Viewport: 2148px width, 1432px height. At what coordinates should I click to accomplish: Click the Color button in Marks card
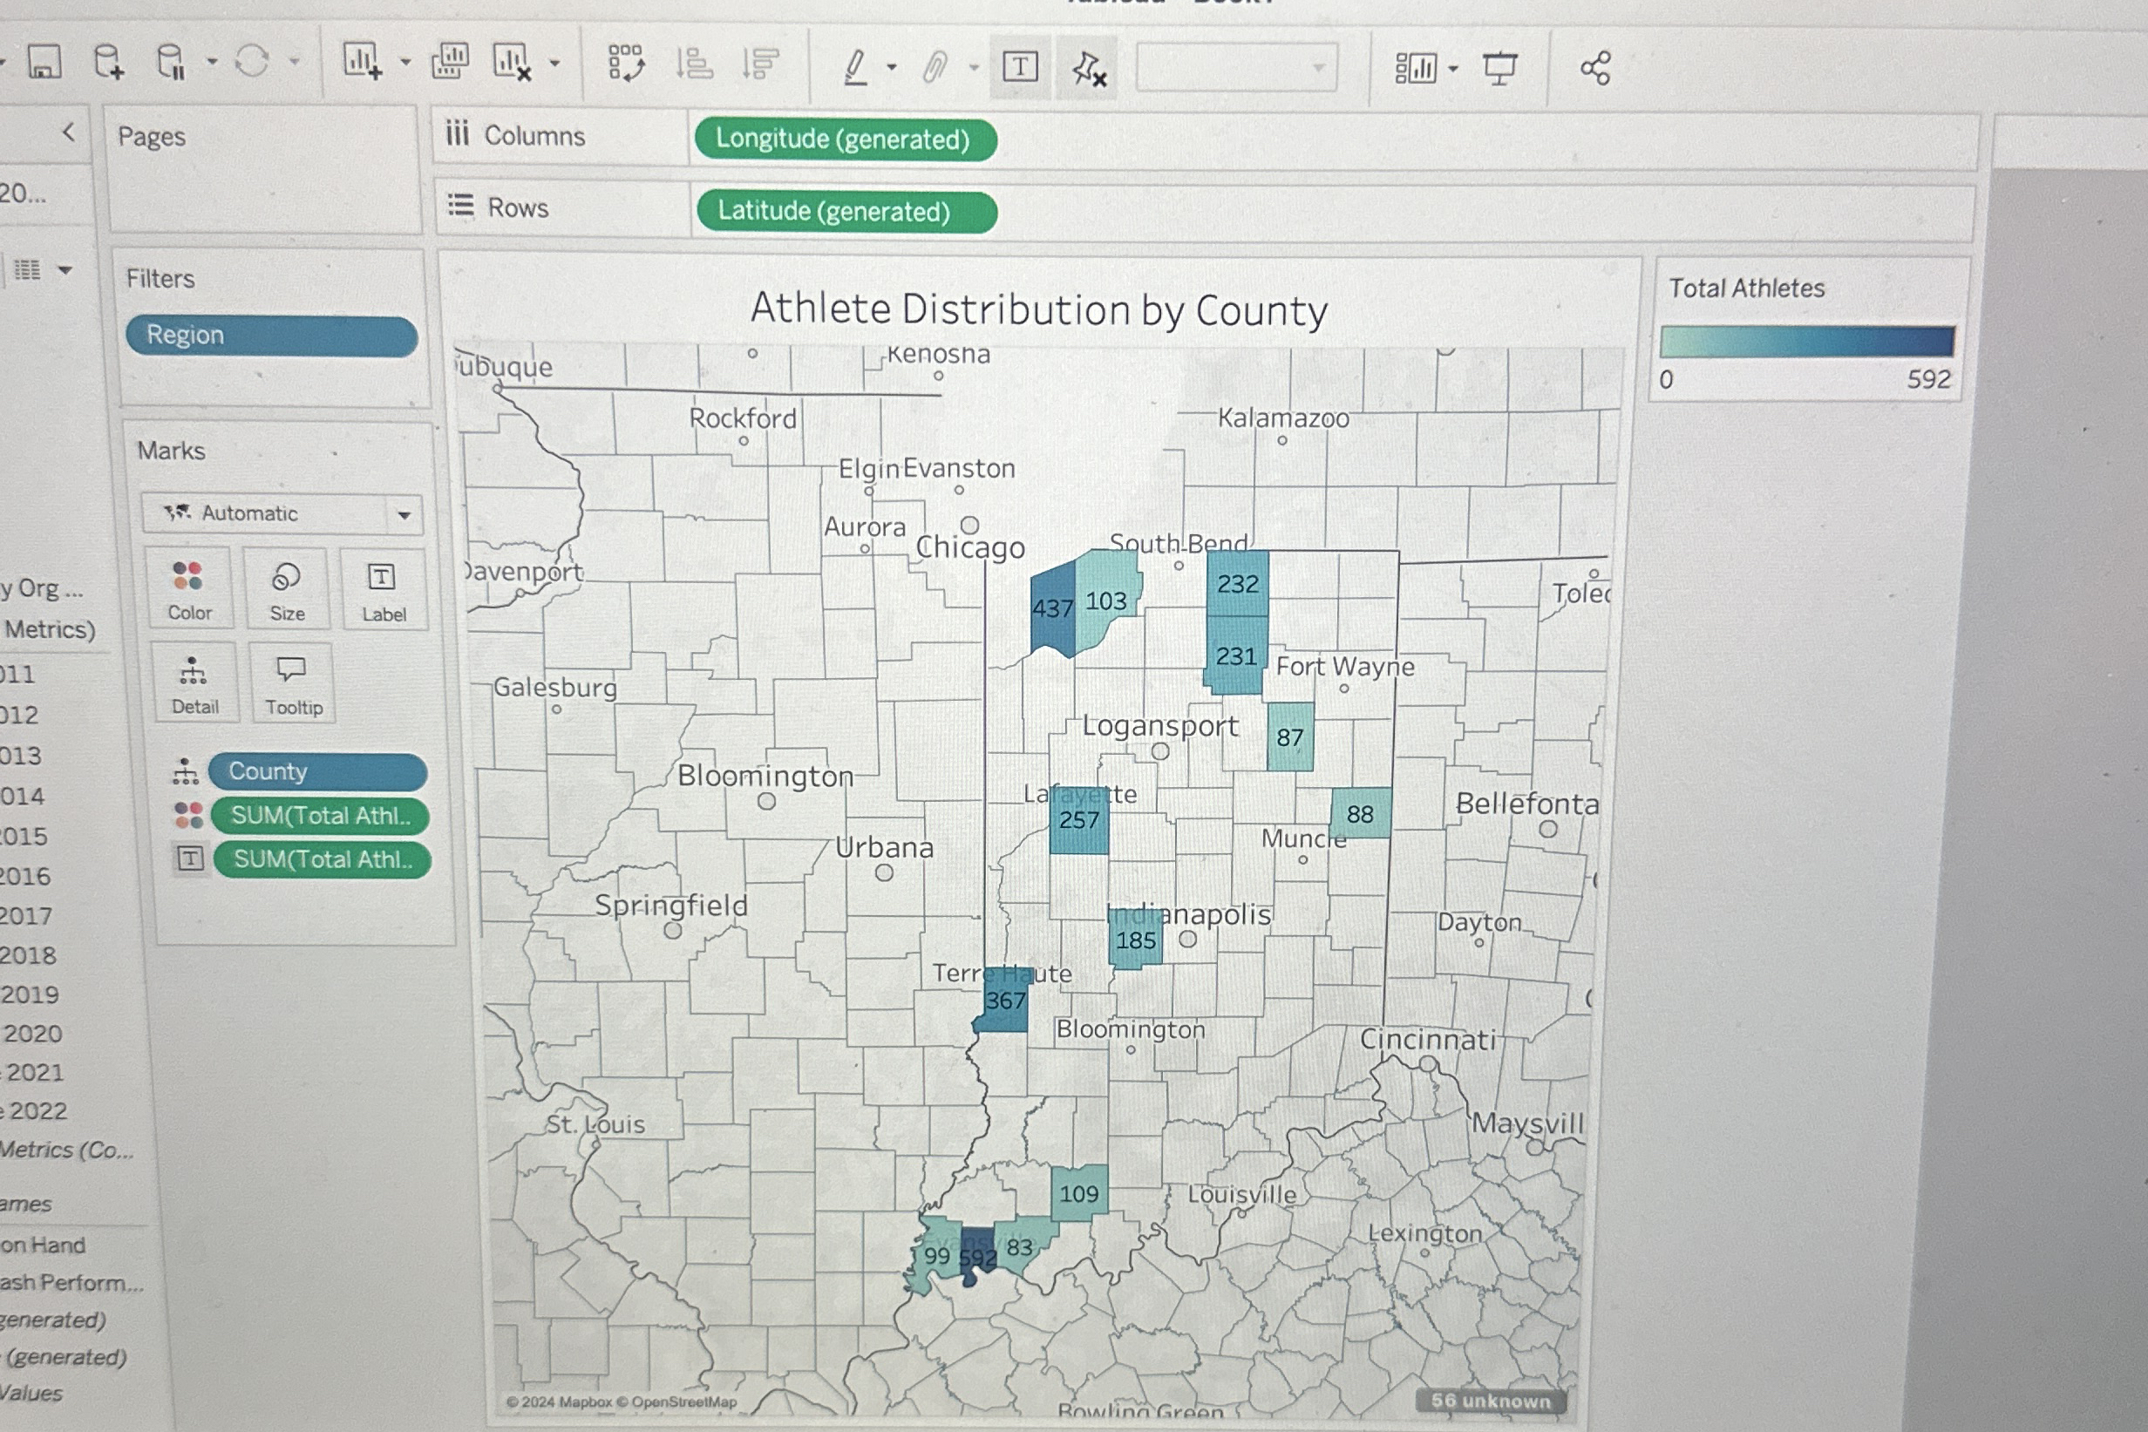click(189, 589)
